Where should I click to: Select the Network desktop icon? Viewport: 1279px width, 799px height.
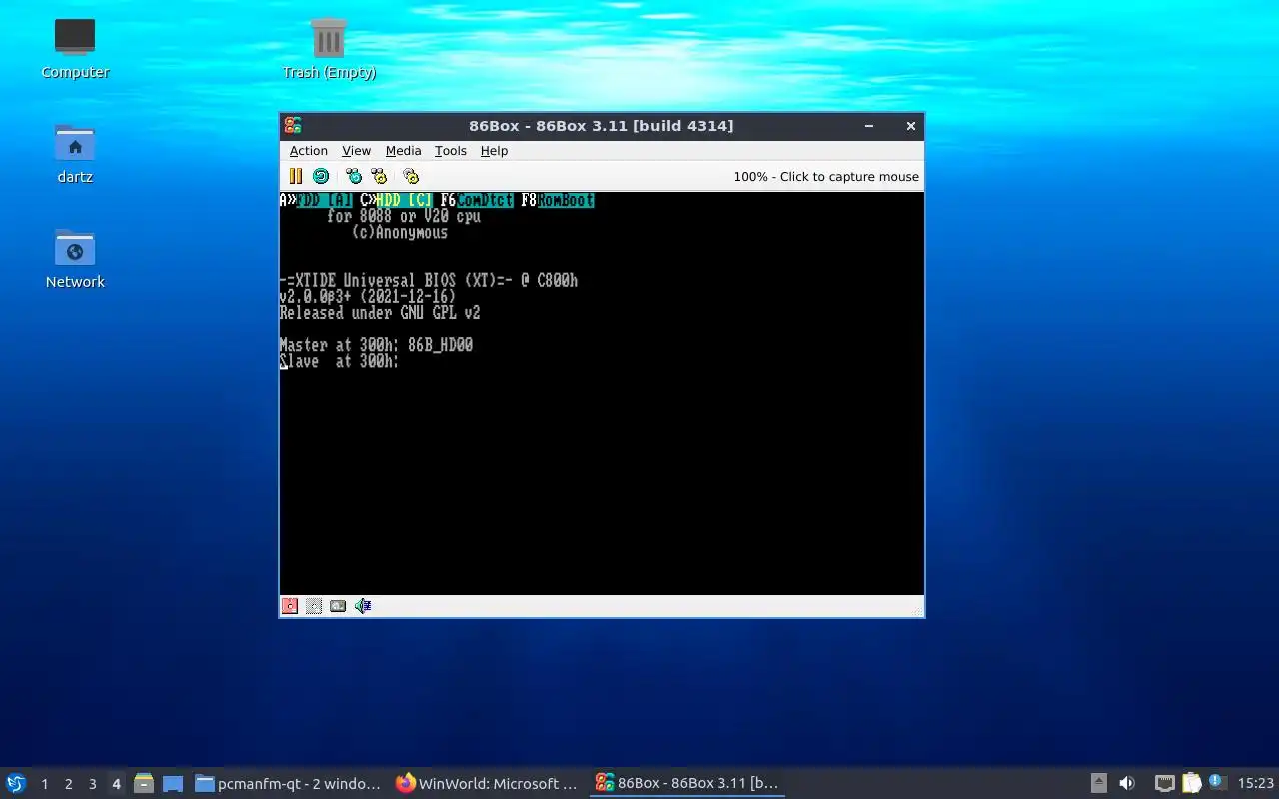click(75, 259)
